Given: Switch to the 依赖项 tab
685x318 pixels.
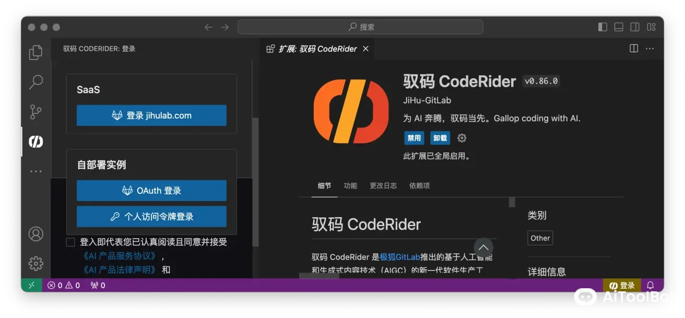Looking at the screenshot, I should (x=419, y=185).
